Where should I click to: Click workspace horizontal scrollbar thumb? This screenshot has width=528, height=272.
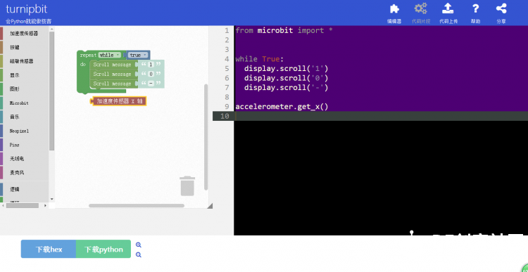pos(137,205)
